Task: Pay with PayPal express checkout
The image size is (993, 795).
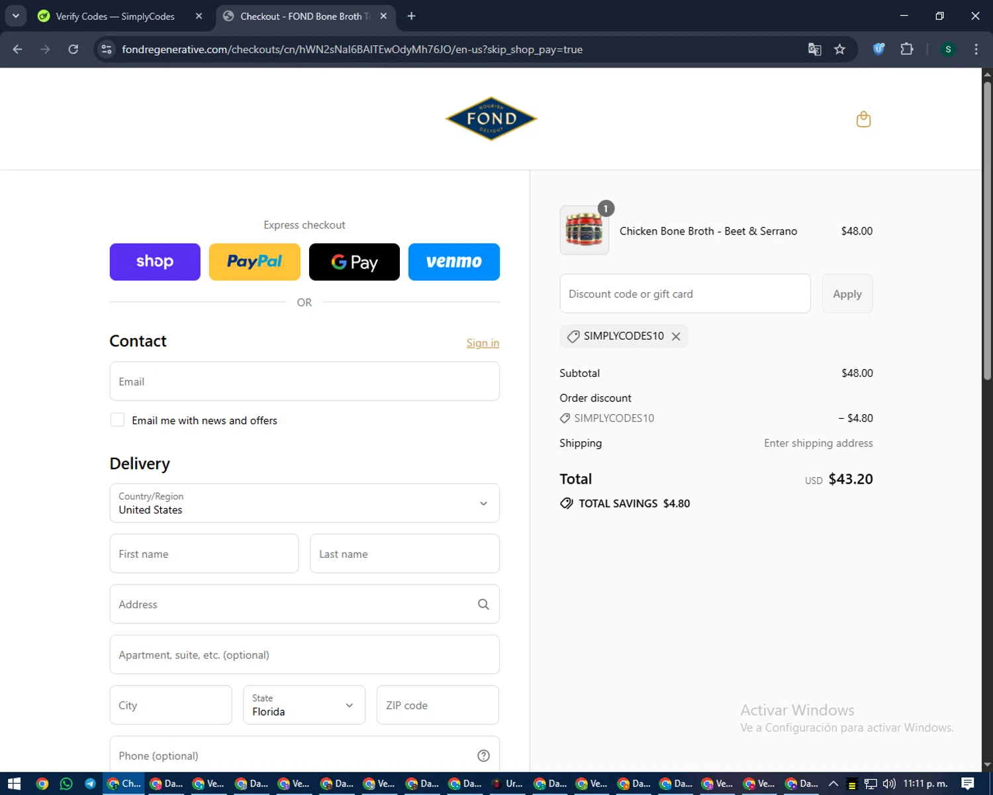Action: coord(254,262)
